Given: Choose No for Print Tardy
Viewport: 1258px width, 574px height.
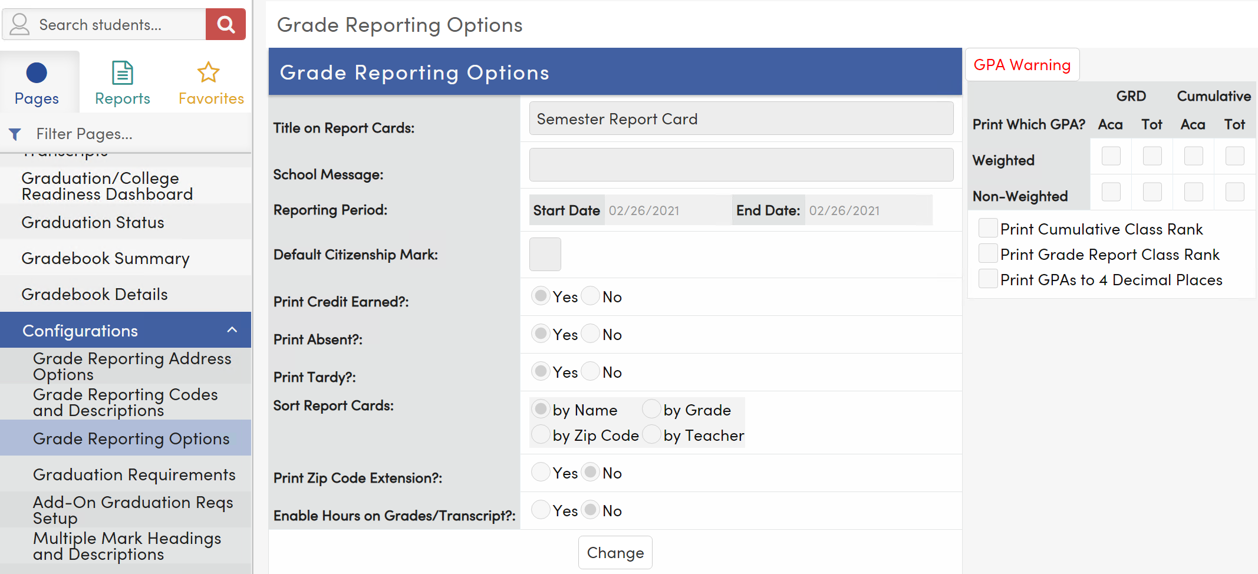Looking at the screenshot, I should pyautogui.click(x=590, y=371).
